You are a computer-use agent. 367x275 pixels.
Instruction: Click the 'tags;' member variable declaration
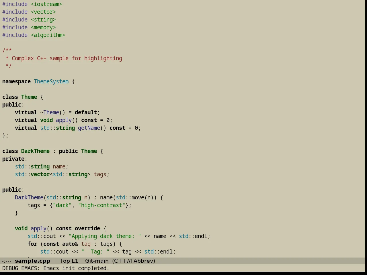coord(101,174)
